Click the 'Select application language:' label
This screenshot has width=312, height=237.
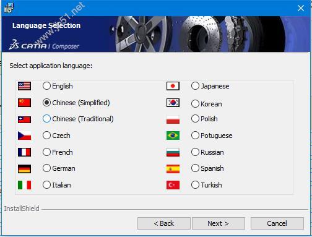coord(51,66)
